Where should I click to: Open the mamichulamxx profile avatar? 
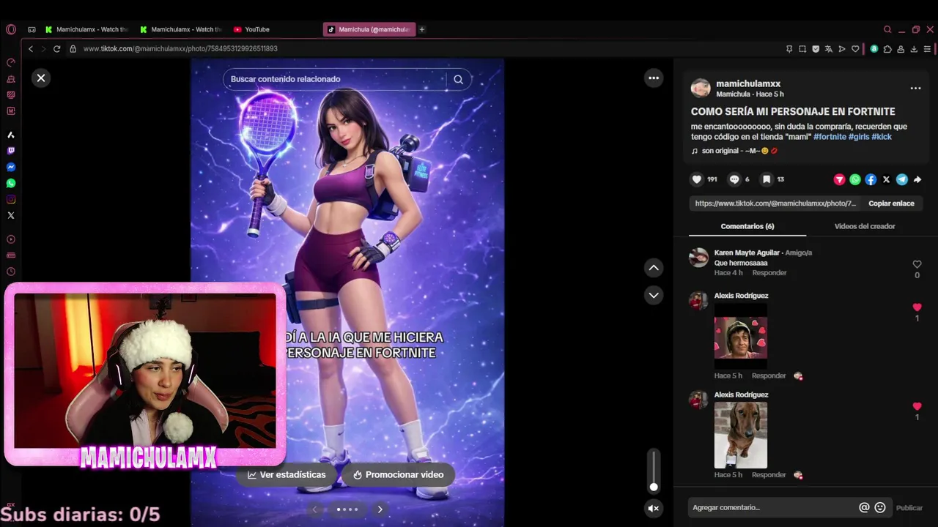pos(701,88)
